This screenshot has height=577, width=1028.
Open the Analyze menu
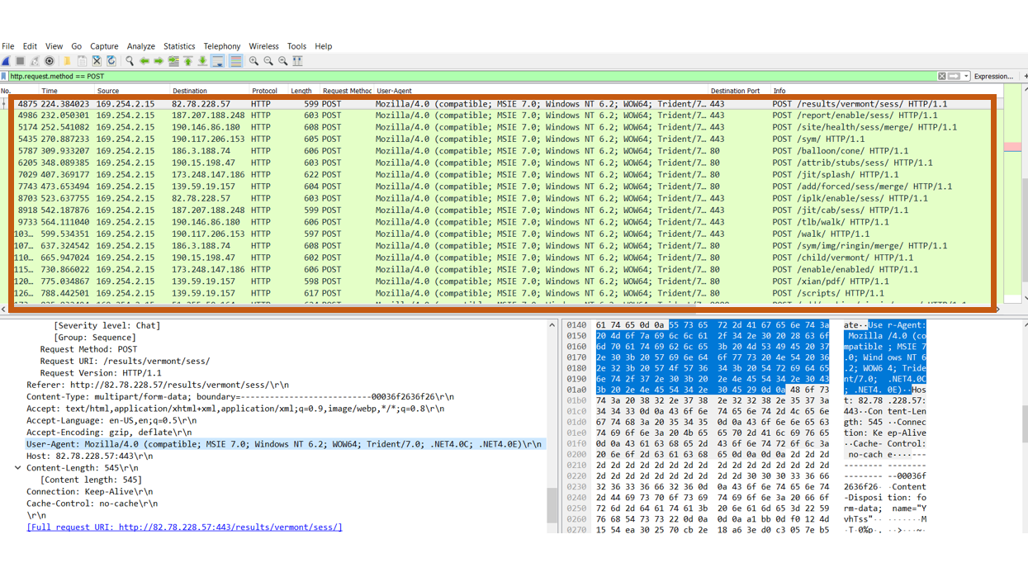pyautogui.click(x=140, y=46)
